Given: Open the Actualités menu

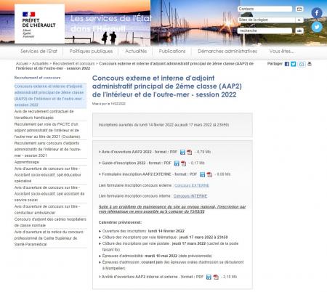Looking at the screenshot, I should tap(136, 52).
